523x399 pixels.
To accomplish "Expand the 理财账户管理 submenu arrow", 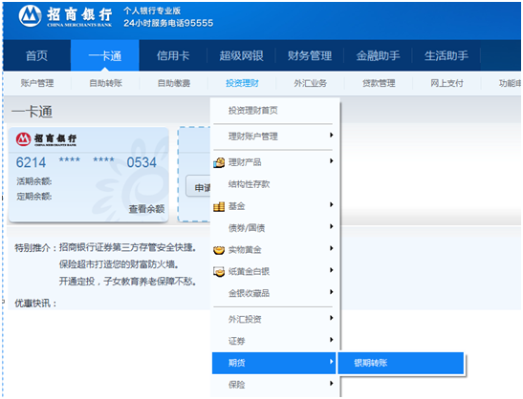I will 331,136.
